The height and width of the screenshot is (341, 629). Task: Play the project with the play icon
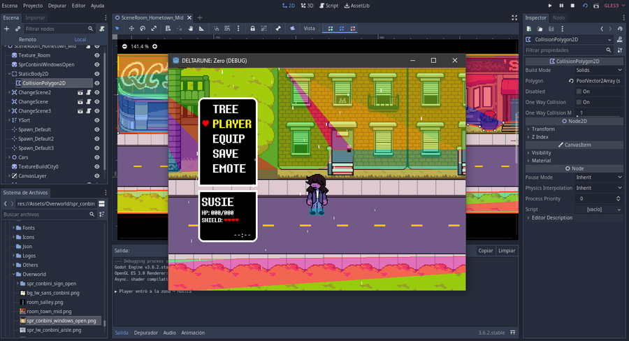tap(550, 6)
